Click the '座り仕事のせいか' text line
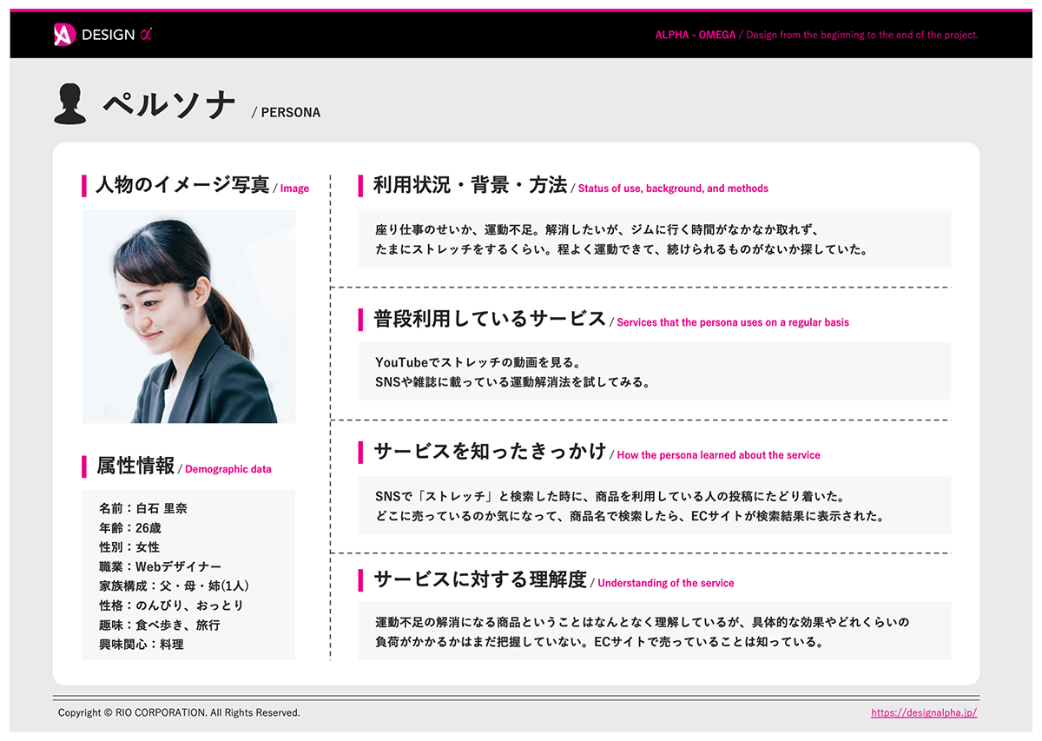The width and height of the screenshot is (1042, 741). 597,230
